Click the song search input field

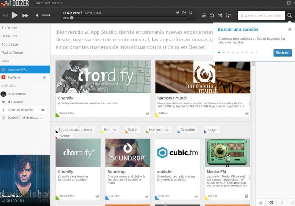(x=262, y=15)
